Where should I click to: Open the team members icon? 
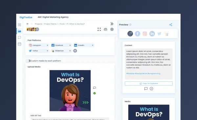105,29
